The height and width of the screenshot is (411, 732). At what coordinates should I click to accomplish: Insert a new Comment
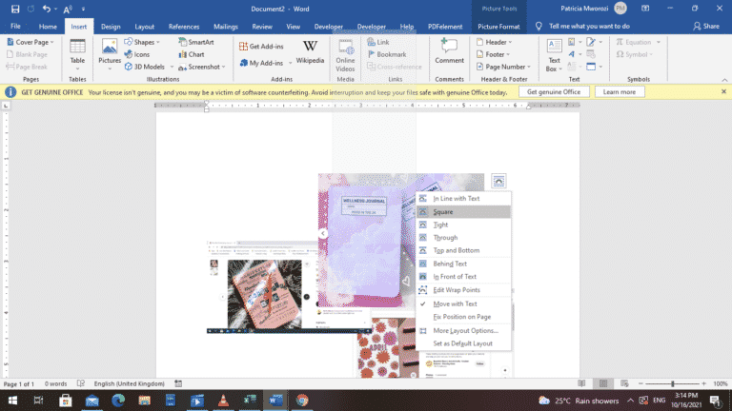(x=449, y=51)
